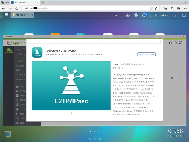Select ベータラボ category in sidebar
189x142 pixels.
pyautogui.click(x=21, y=75)
